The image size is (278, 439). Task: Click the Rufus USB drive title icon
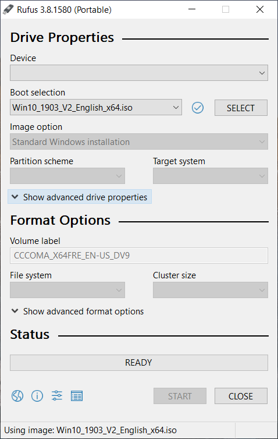(8, 9)
